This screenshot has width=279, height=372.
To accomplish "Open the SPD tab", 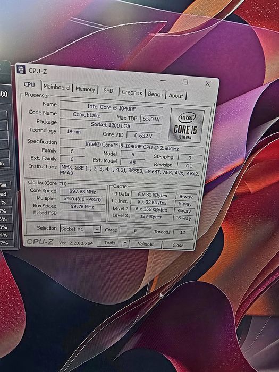I will (x=108, y=91).
